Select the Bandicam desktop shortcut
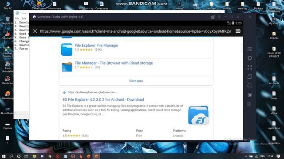This screenshot has width=284, height=159. 8,80
